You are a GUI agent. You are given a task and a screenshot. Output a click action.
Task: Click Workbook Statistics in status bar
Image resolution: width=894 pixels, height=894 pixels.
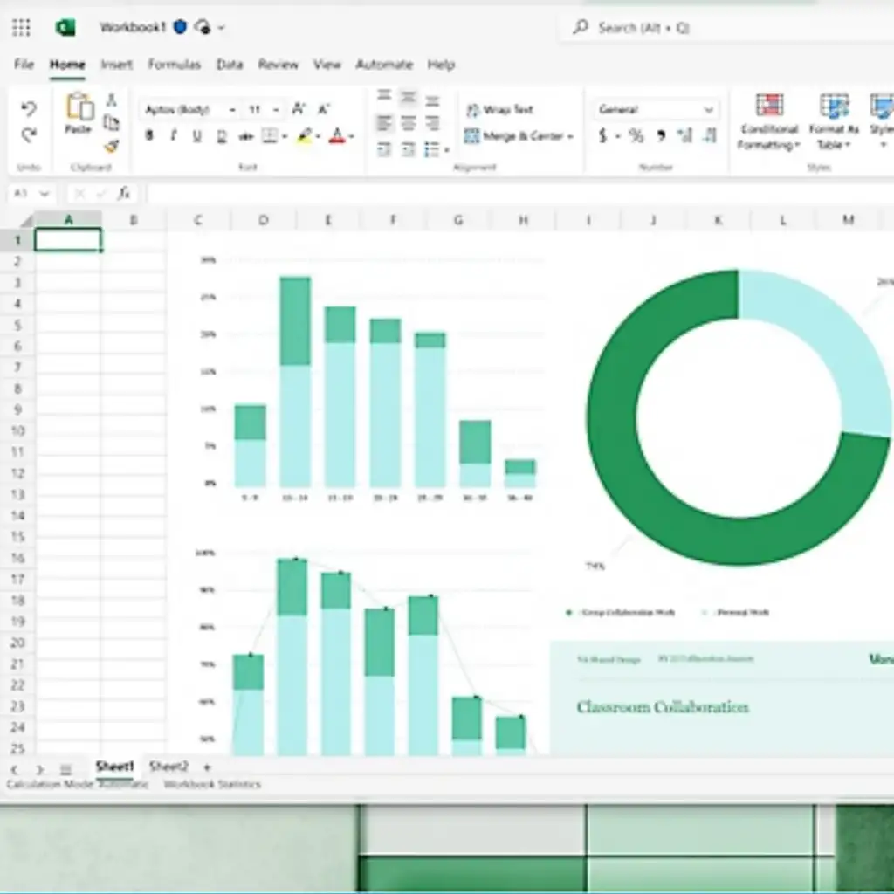[x=212, y=784]
